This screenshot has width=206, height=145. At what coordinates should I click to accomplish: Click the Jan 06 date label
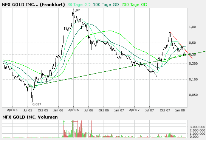58,110
